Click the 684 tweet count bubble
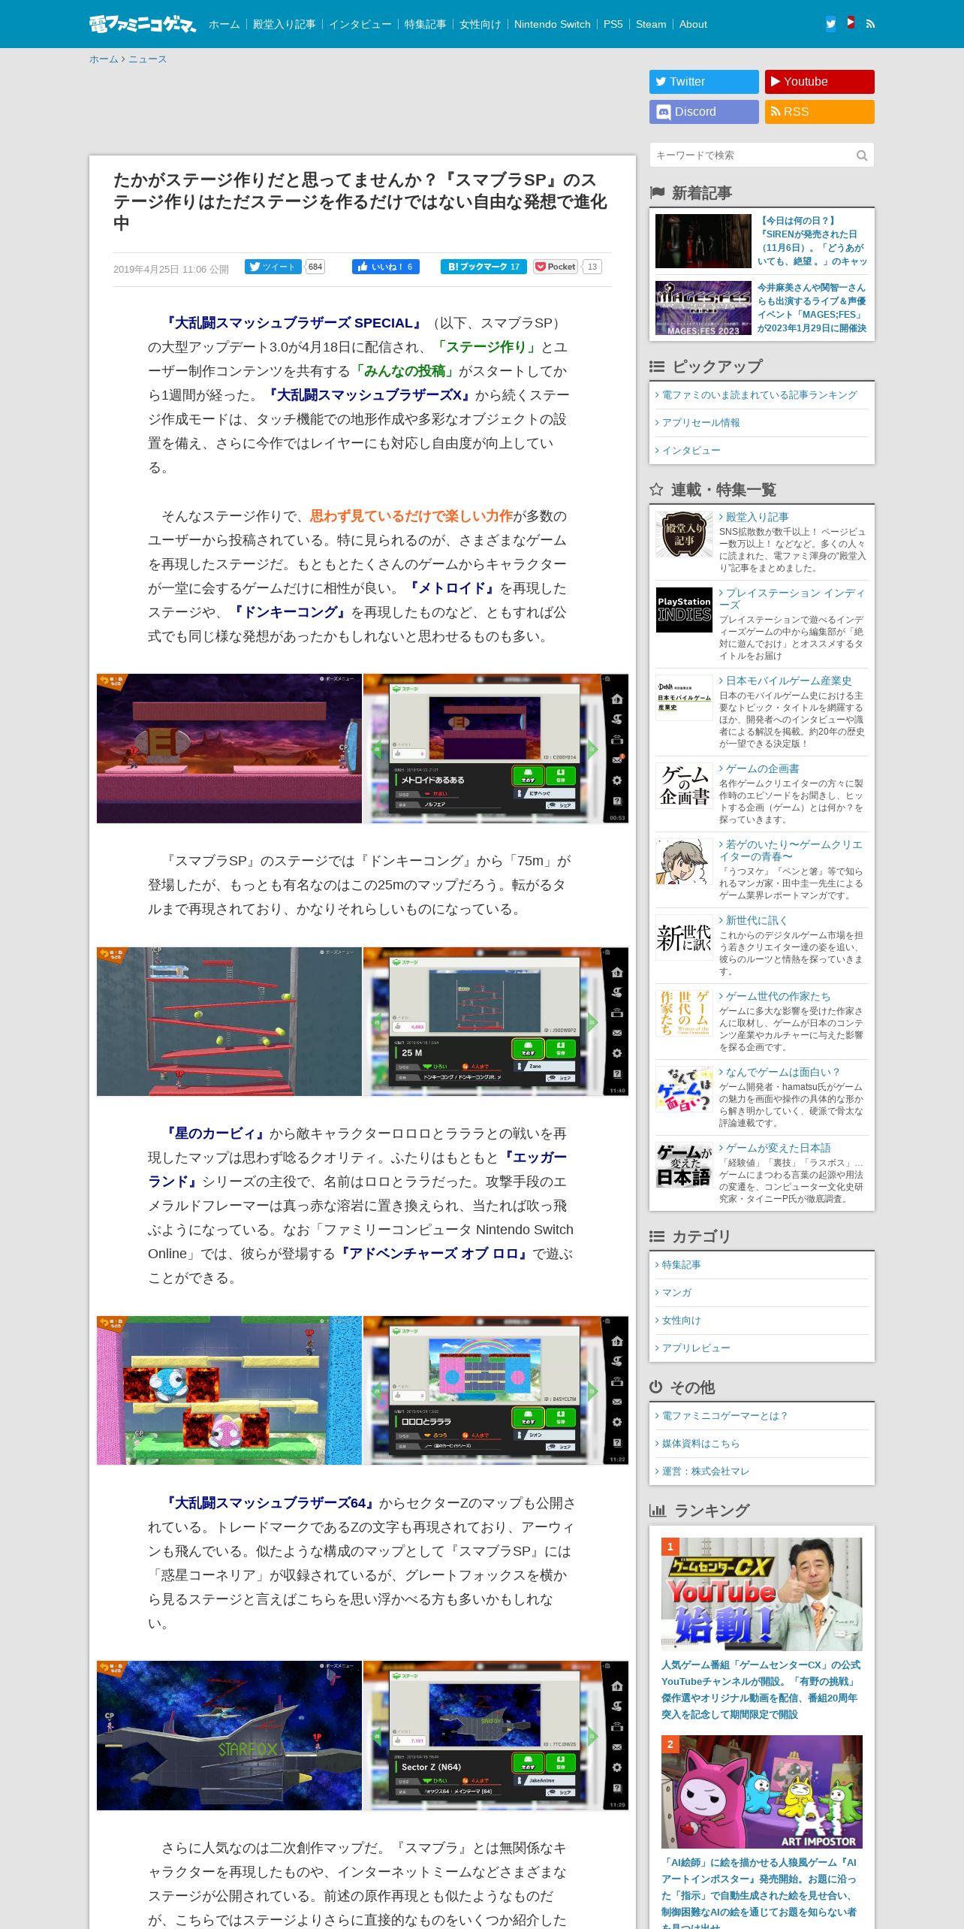Viewport: 964px width, 1929px height. point(315,267)
